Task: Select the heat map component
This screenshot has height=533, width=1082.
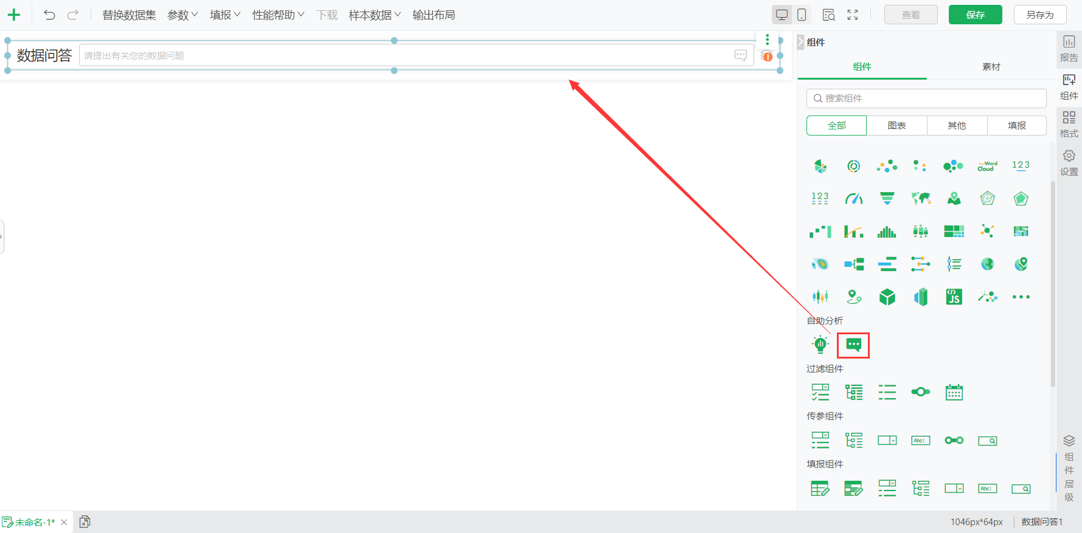Action: [x=820, y=264]
